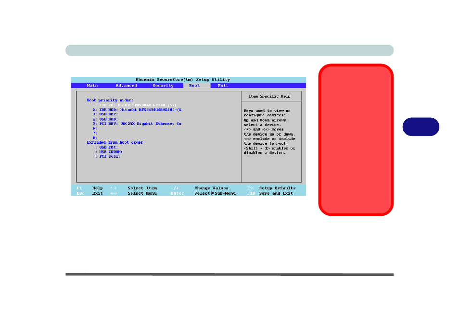Click the Esc Exit key hint
This screenshot has height=323, width=459.
pyautogui.click(x=89, y=194)
